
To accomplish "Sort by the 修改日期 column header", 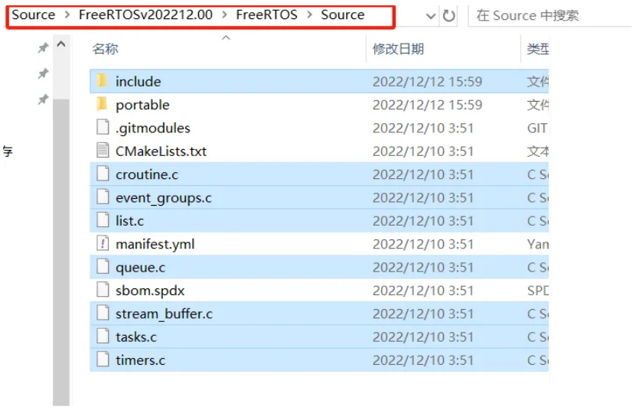I will point(398,49).
